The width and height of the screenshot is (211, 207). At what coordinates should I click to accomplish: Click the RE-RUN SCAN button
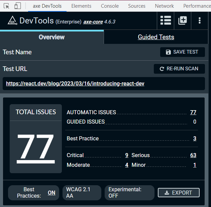point(179,69)
